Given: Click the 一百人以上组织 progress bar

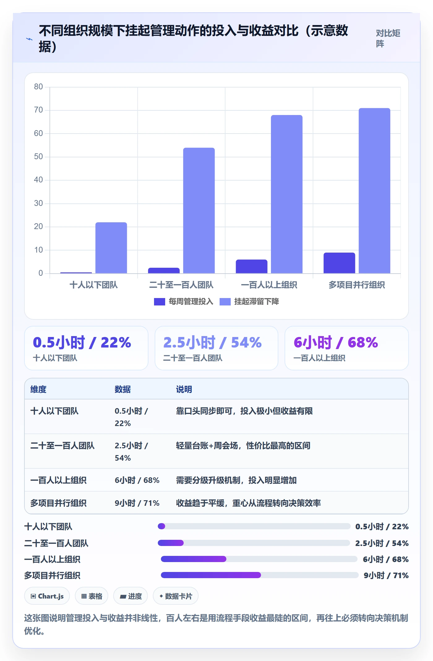Looking at the screenshot, I should [259, 559].
